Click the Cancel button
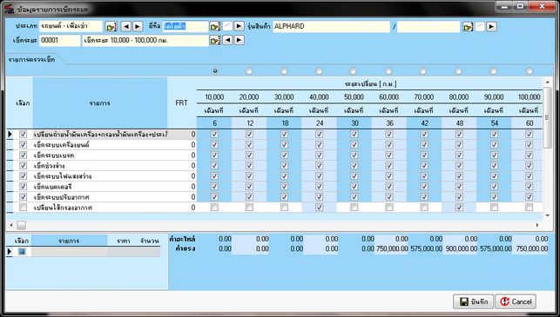This screenshot has height=317, width=560. coord(516,301)
